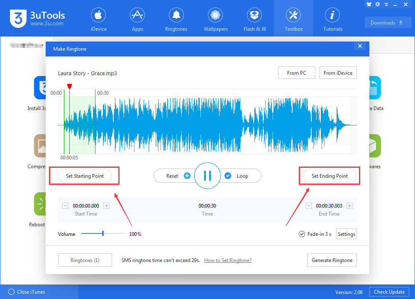Import audio using From iDevice
Viewport: 415px width, 299px height.
pos(338,73)
